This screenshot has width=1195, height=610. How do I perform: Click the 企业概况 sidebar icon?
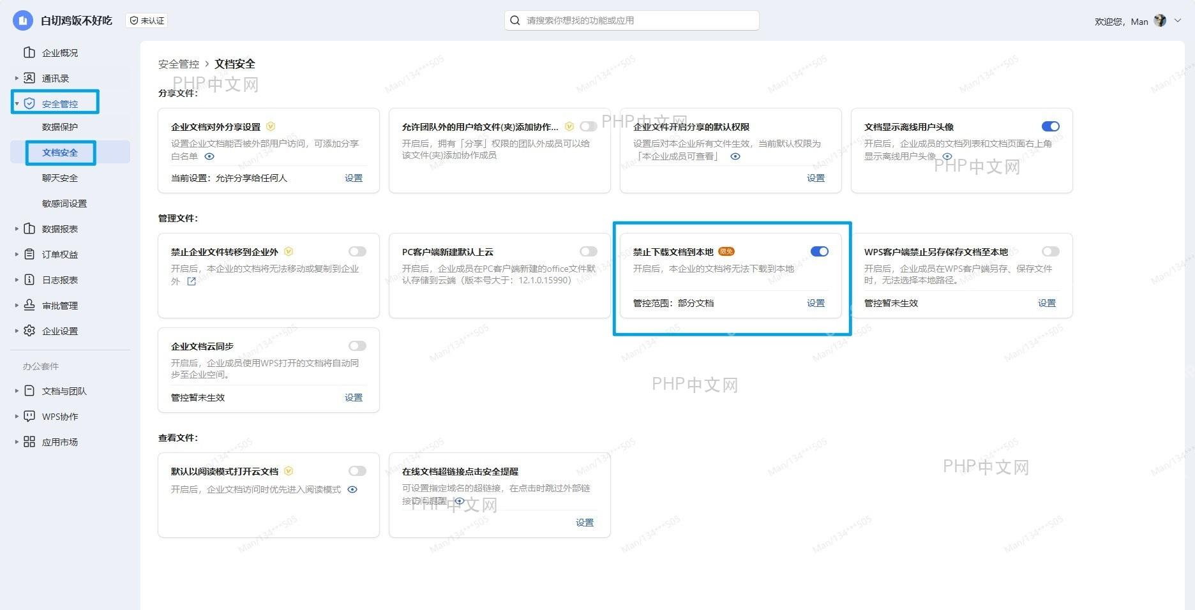pyautogui.click(x=29, y=52)
